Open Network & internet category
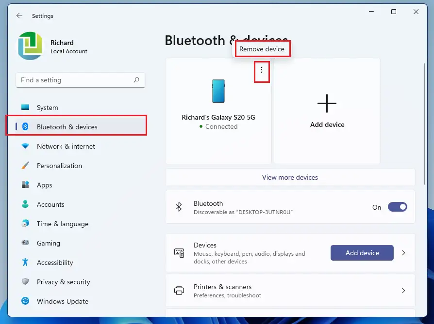434x324 pixels. (x=81, y=146)
